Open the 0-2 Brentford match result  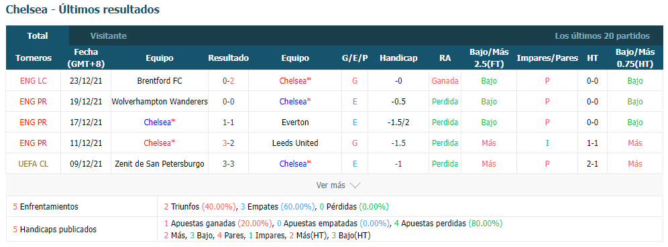pos(228,81)
